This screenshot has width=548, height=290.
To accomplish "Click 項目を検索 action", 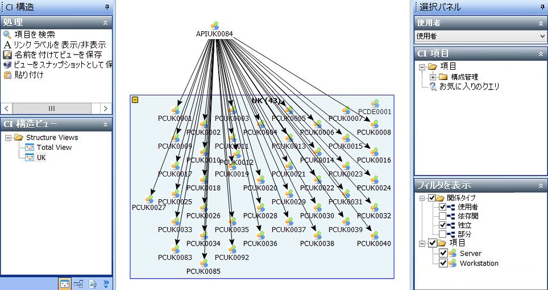I will [x=35, y=35].
